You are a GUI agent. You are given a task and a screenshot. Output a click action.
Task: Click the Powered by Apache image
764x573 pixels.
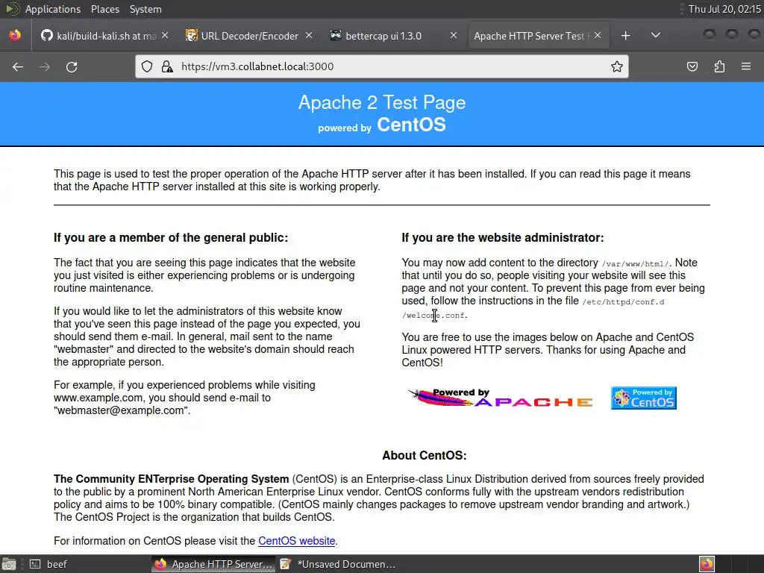pyautogui.click(x=501, y=398)
